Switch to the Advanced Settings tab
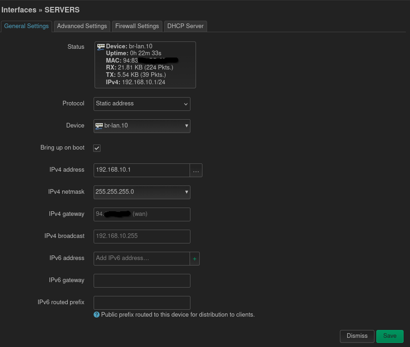The width and height of the screenshot is (410, 347). 82,26
